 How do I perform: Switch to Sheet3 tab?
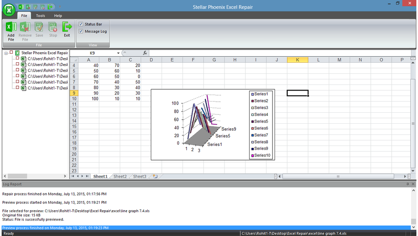coord(139,177)
